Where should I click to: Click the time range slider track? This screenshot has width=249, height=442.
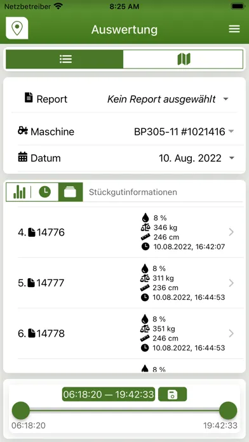[x=124, y=411]
